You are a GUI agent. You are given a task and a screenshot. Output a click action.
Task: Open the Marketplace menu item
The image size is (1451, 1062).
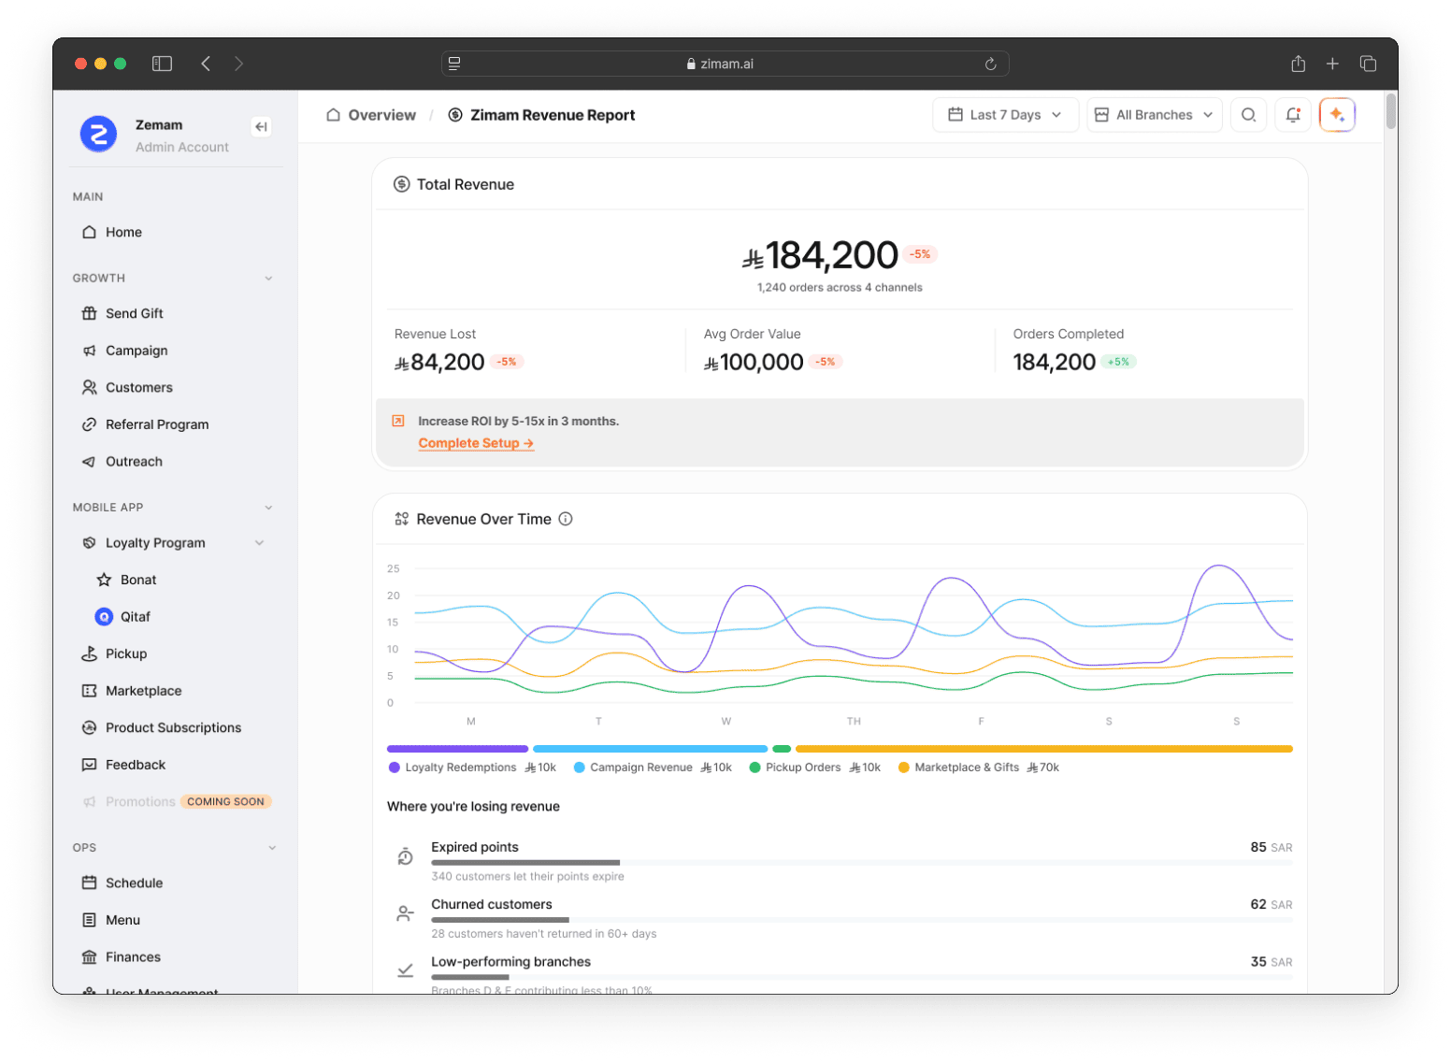(x=177, y=691)
